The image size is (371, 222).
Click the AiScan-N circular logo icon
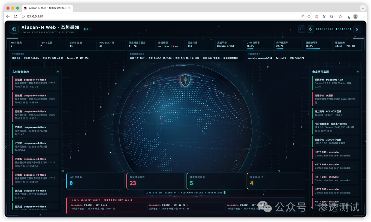[x=14, y=29]
